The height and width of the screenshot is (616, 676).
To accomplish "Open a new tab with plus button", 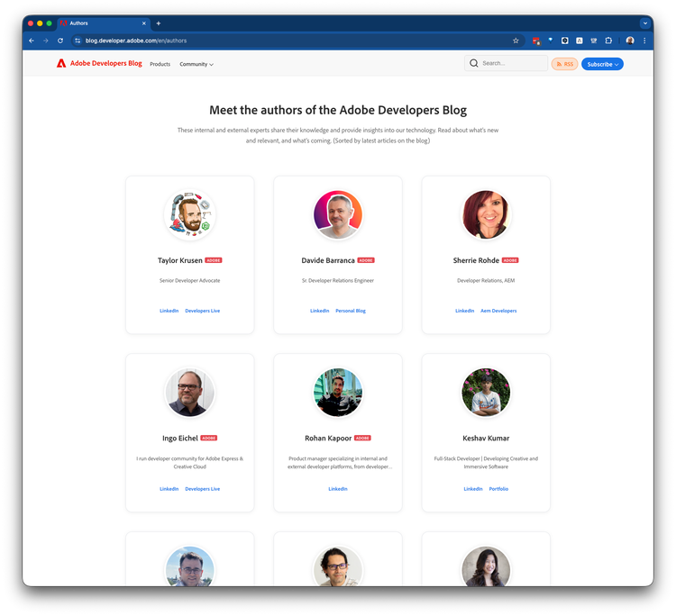I will (159, 23).
